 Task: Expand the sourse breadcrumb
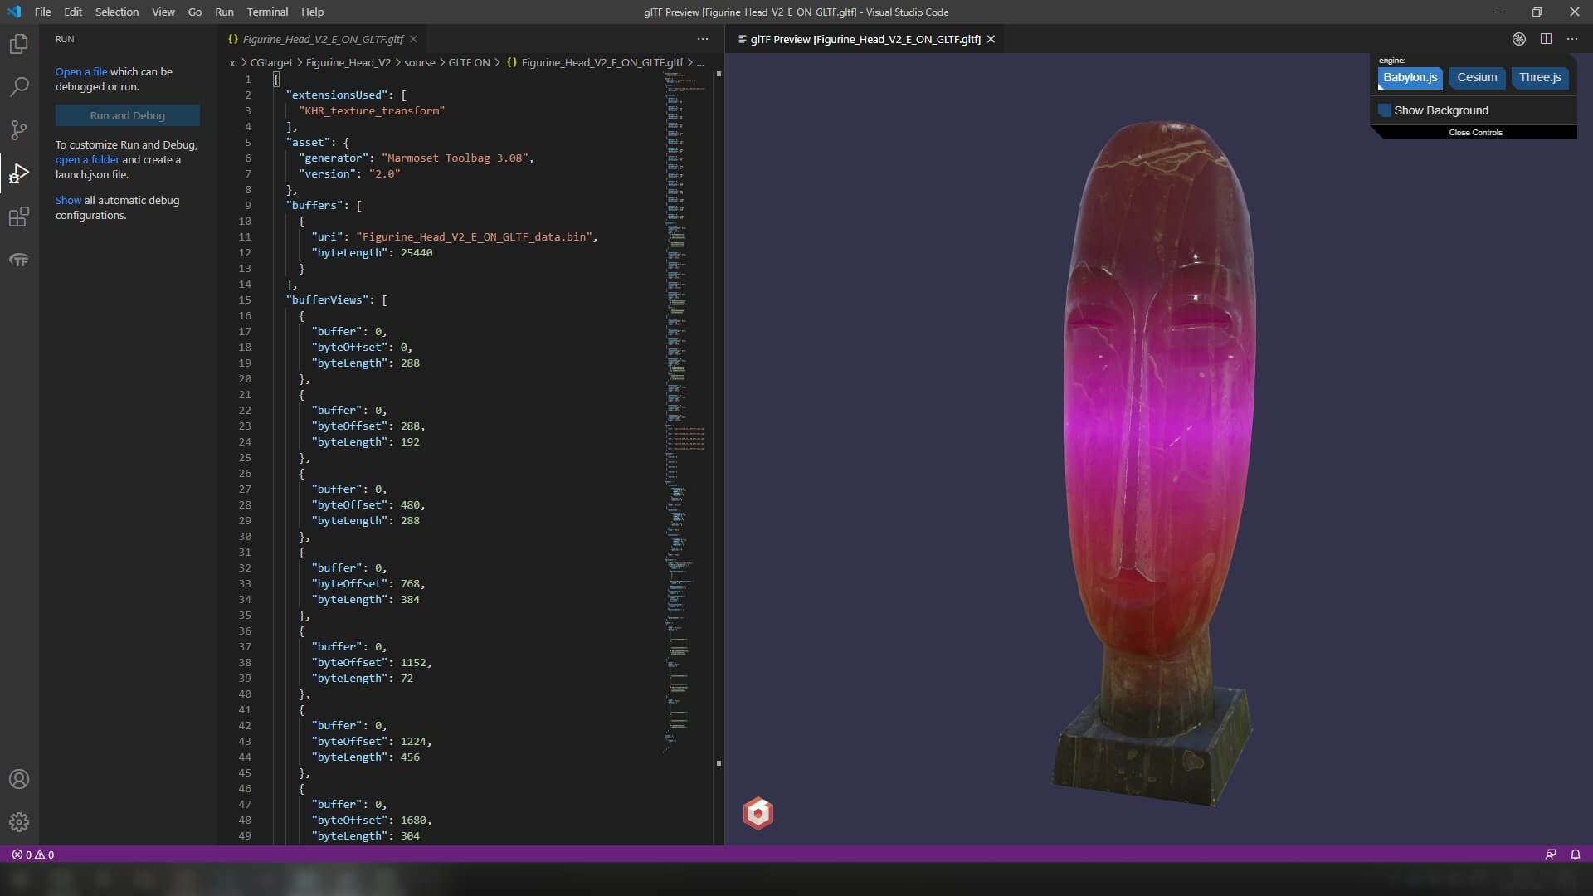pyautogui.click(x=420, y=62)
